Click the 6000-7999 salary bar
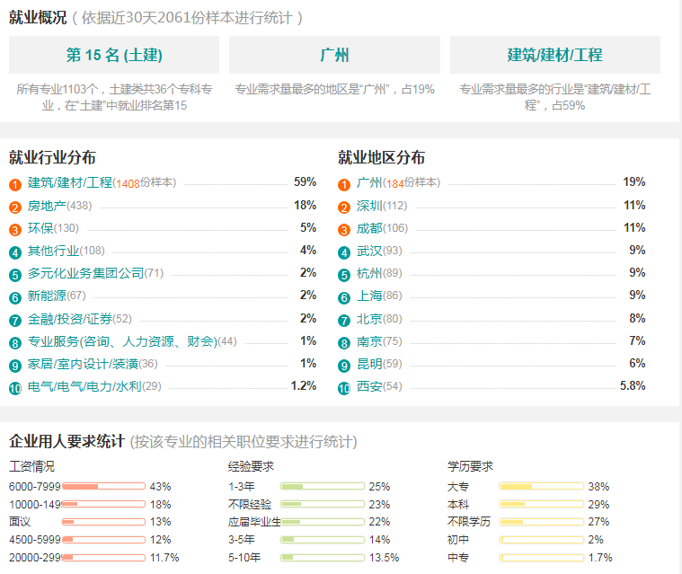682x574 pixels. 104,486
